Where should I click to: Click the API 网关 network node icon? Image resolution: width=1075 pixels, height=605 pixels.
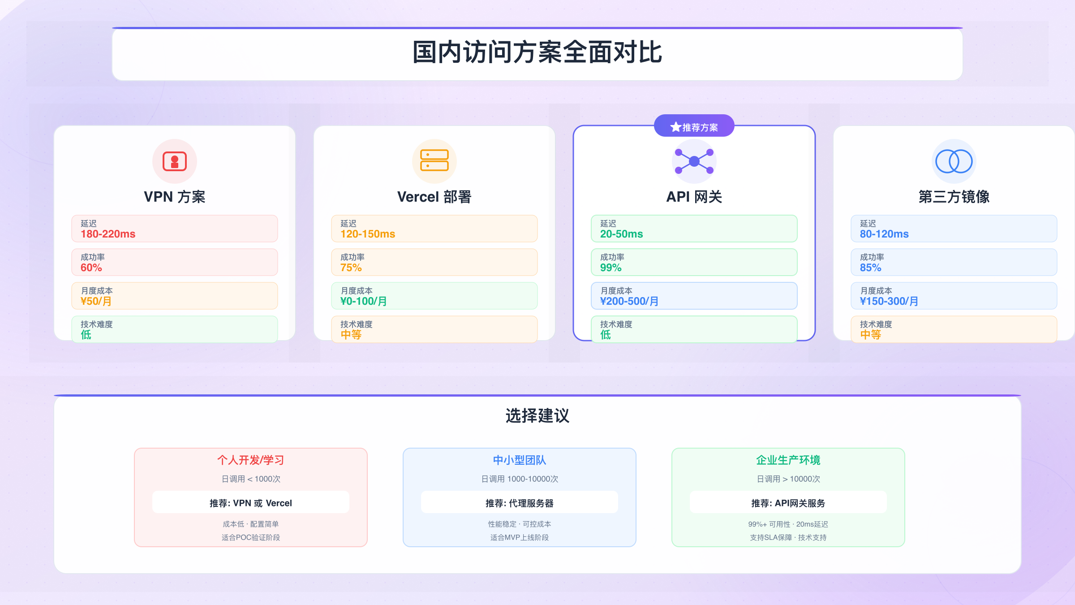(694, 161)
